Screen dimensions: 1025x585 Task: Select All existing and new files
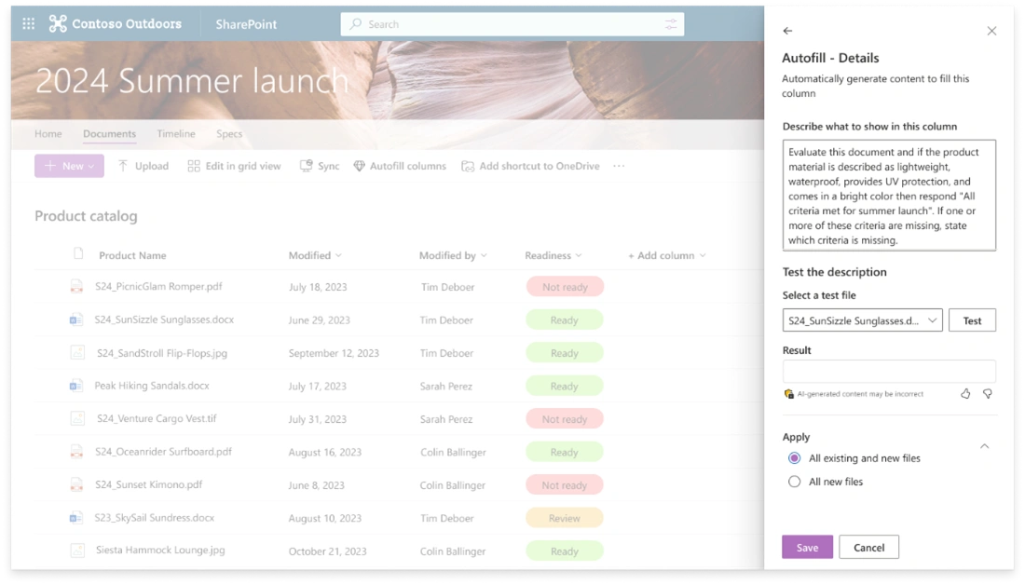pos(794,457)
